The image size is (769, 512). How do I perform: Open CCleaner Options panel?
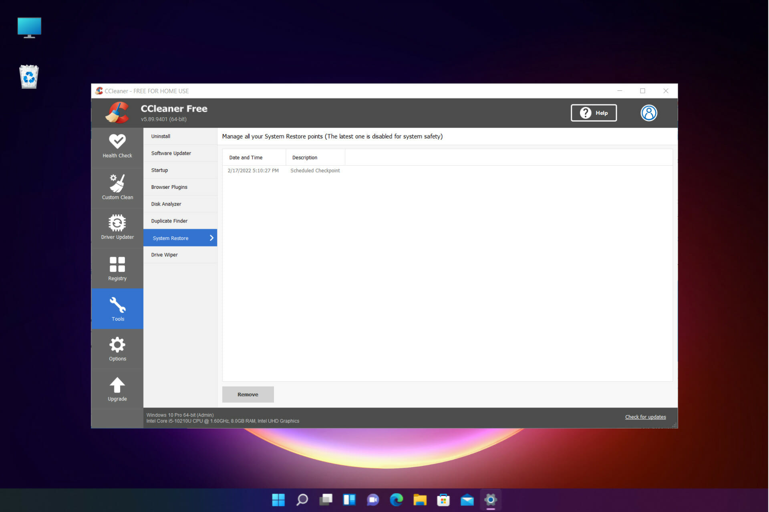click(x=117, y=348)
